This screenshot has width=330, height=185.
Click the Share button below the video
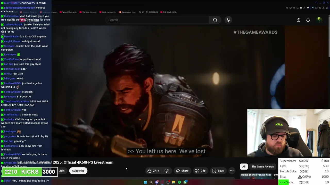point(182,171)
